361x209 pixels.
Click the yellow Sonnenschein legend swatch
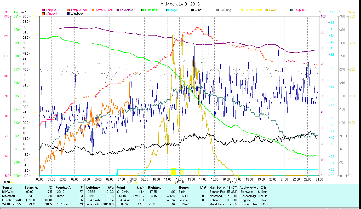click(242, 10)
